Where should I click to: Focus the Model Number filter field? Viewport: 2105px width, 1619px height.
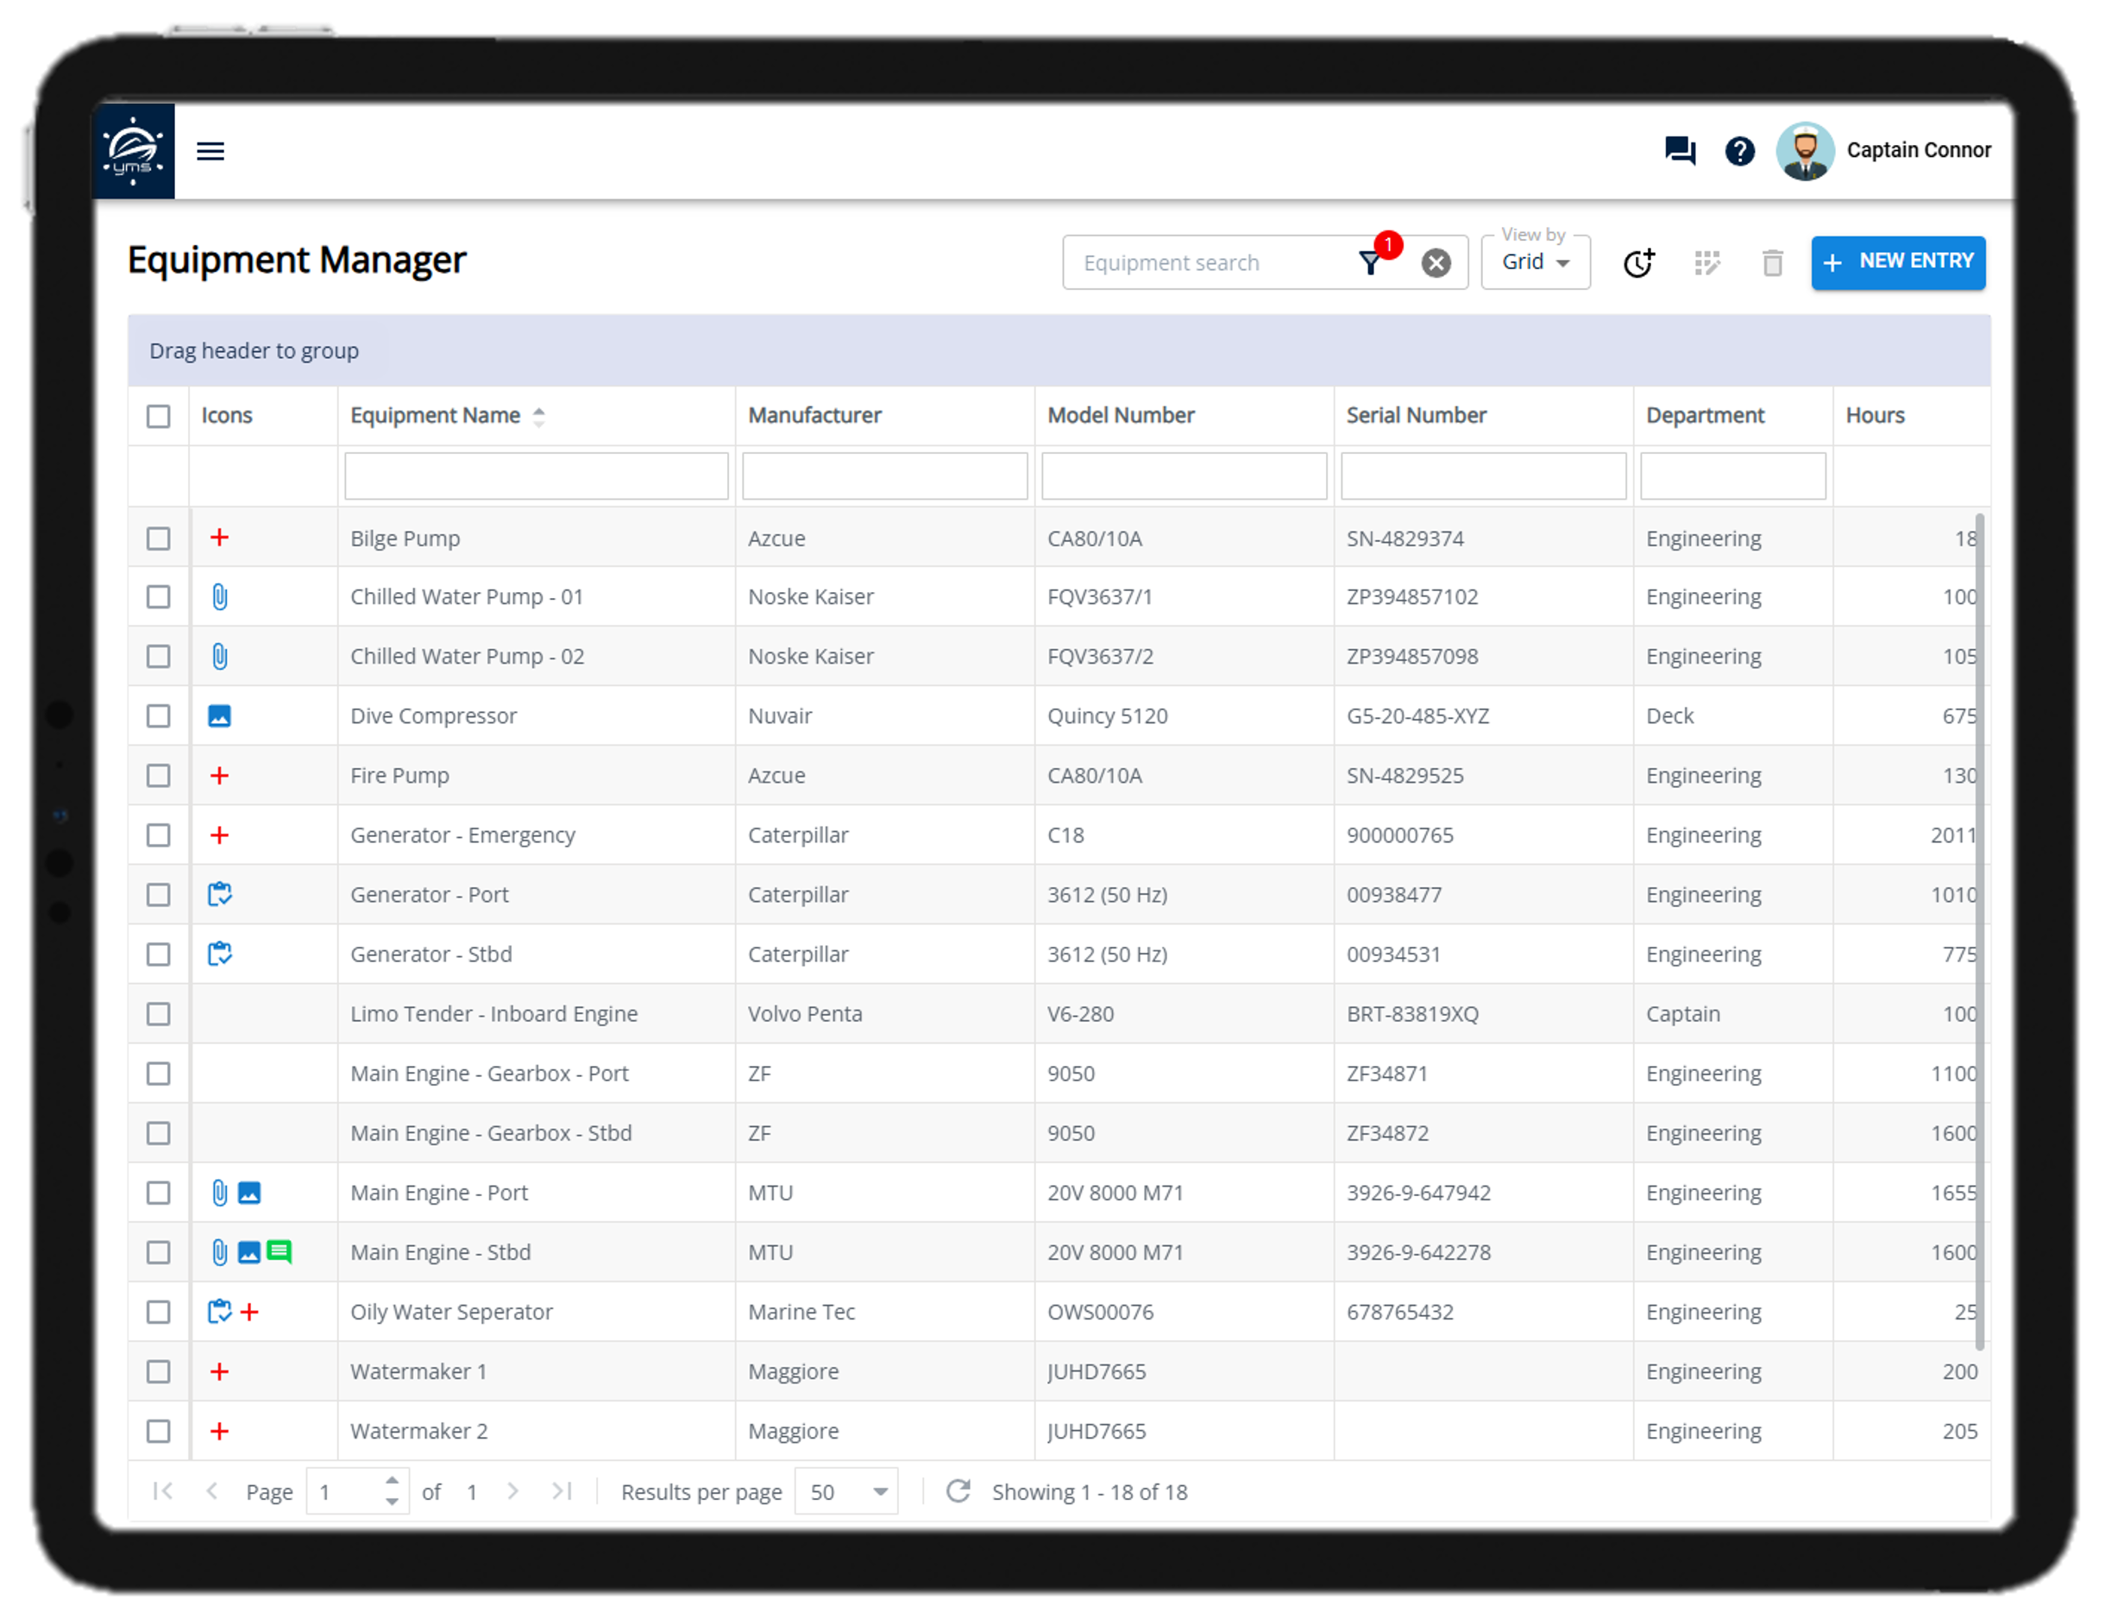click(1184, 476)
